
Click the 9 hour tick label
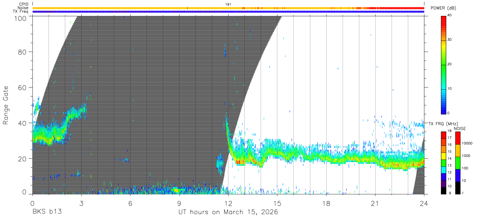pyautogui.click(x=179, y=203)
